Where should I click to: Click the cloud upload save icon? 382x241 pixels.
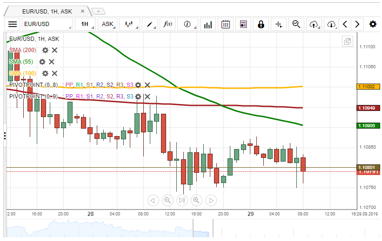(314, 24)
